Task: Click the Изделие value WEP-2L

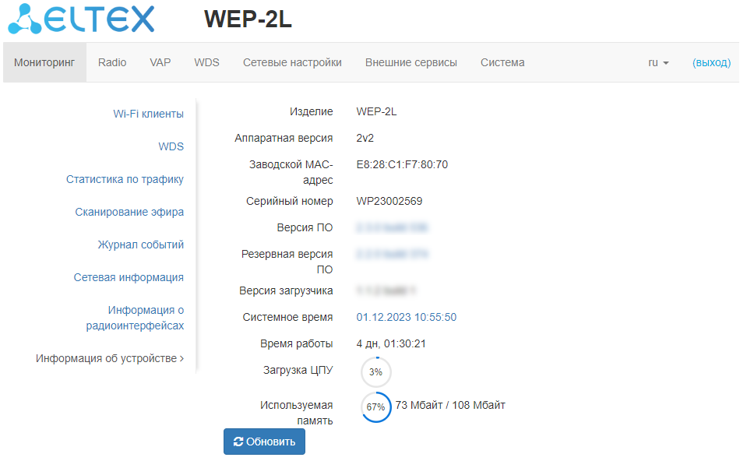Action: click(x=376, y=111)
